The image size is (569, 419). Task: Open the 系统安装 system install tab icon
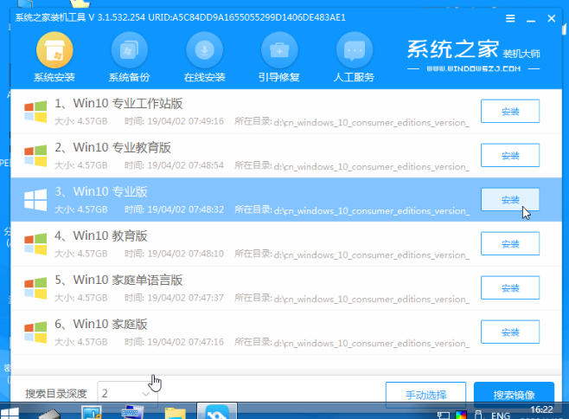[54, 50]
